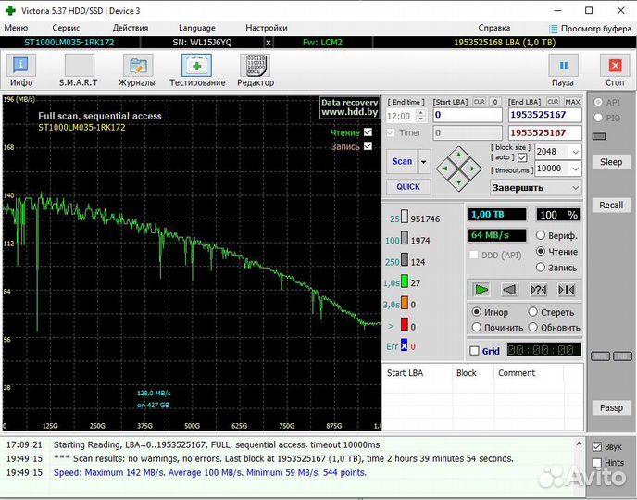The image size is (637, 500).
Task: Open the Редактор sector editor
Action: [x=256, y=69]
